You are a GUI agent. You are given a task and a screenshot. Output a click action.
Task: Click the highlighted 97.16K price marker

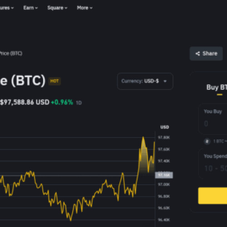click(164, 175)
